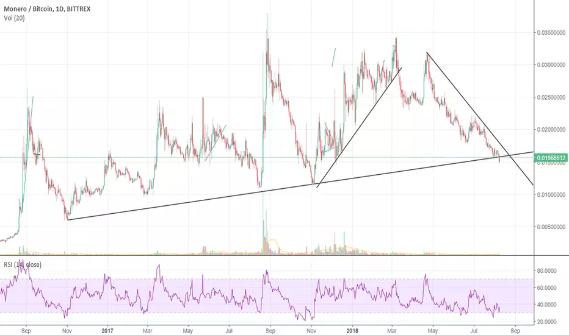Click the 0.01000000 price axis label
569x335 pixels.
[x=551, y=194]
